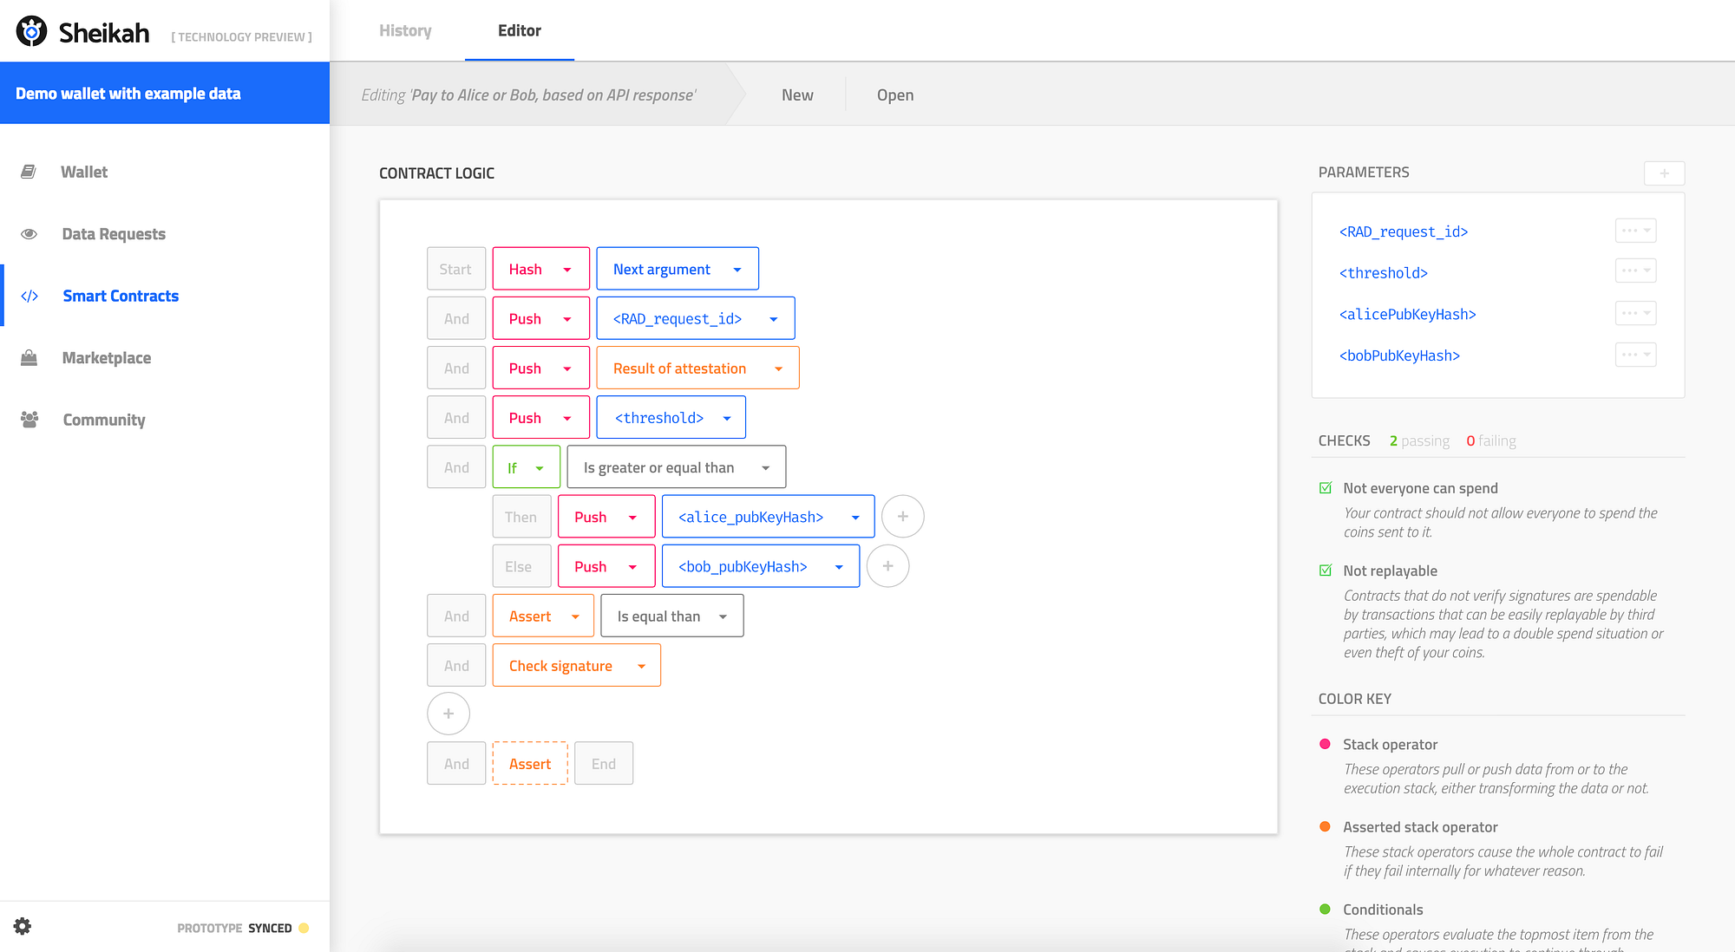
Task: Click the New contract button
Action: pyautogui.click(x=796, y=95)
